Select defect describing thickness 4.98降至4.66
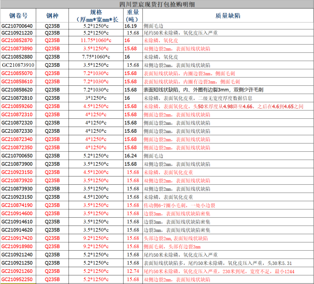The width and height of the screenshot is (314, 284). tap(224, 106)
